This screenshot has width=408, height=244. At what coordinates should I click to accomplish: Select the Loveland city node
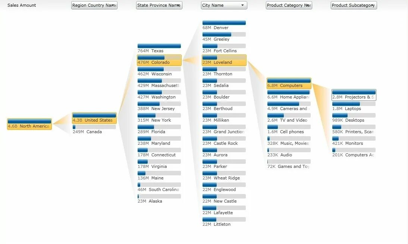(224, 60)
